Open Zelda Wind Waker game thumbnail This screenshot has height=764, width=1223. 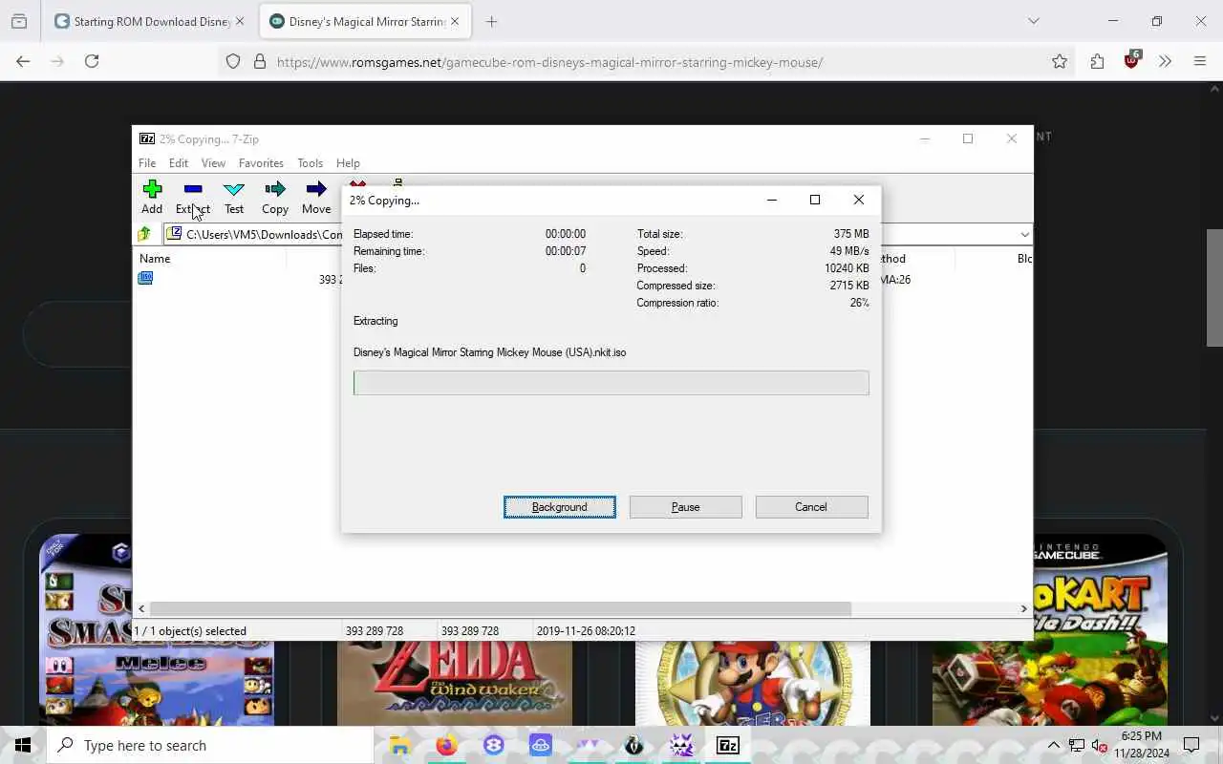tap(455, 683)
